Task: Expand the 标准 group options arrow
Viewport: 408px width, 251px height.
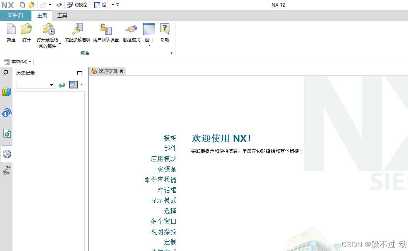Action: pyautogui.click(x=171, y=53)
